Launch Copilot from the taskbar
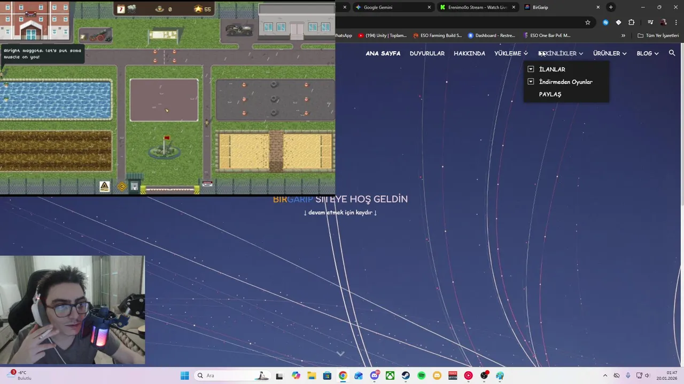The image size is (684, 384). coord(296,375)
